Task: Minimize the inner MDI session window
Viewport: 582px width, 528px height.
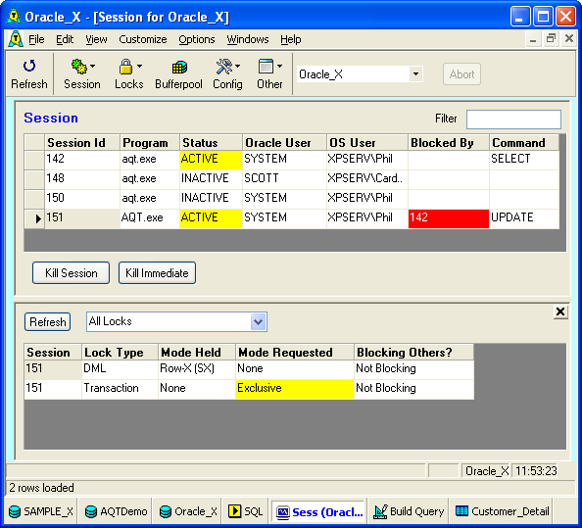Action: point(533,38)
